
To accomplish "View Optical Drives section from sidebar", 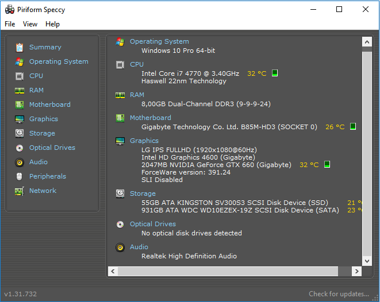I will pyautogui.click(x=52, y=148).
